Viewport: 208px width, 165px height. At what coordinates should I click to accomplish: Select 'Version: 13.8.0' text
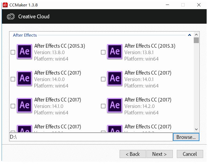(x=49, y=52)
